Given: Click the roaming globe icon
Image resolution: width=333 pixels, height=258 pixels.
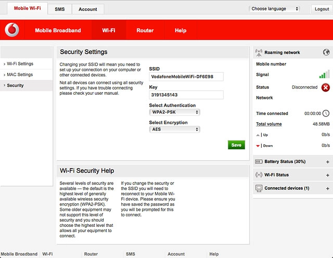Looking at the screenshot, I should [x=326, y=53].
